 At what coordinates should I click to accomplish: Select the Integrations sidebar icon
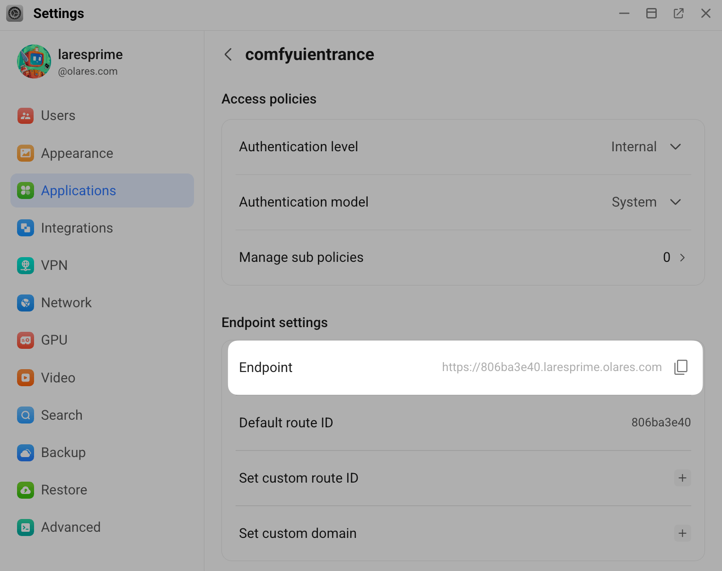tap(25, 228)
